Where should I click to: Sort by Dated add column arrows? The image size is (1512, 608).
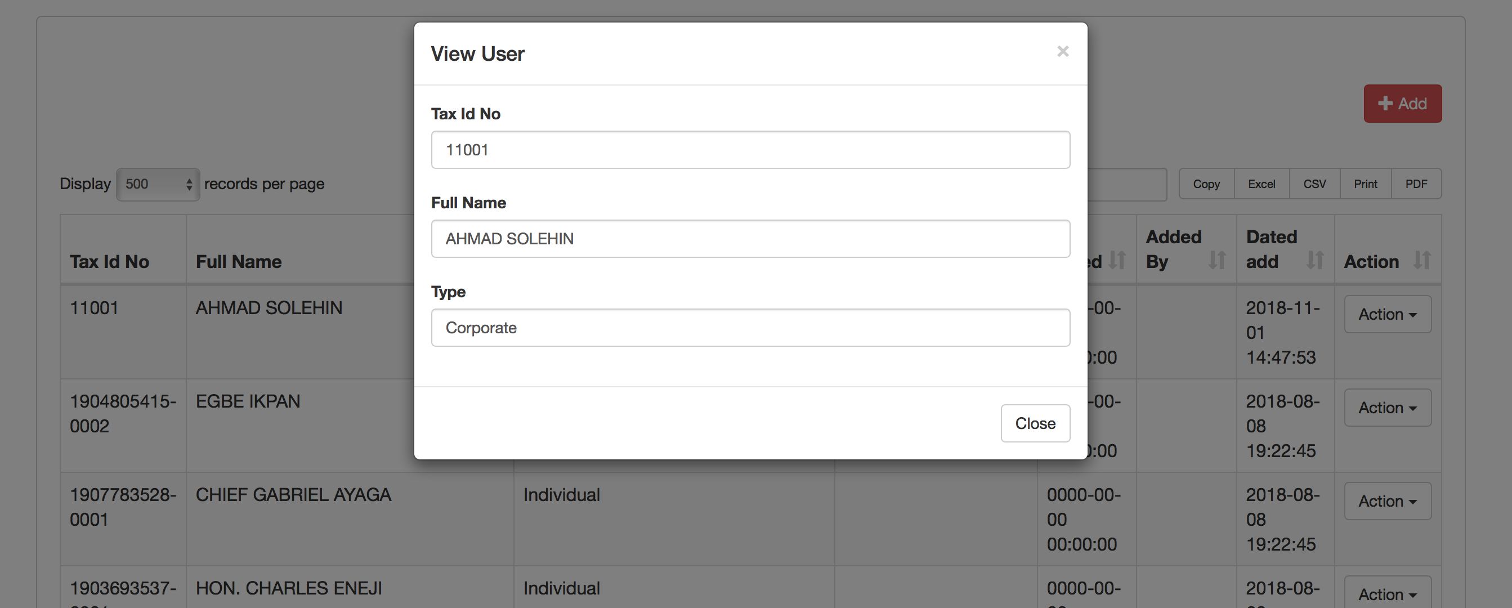tap(1315, 260)
